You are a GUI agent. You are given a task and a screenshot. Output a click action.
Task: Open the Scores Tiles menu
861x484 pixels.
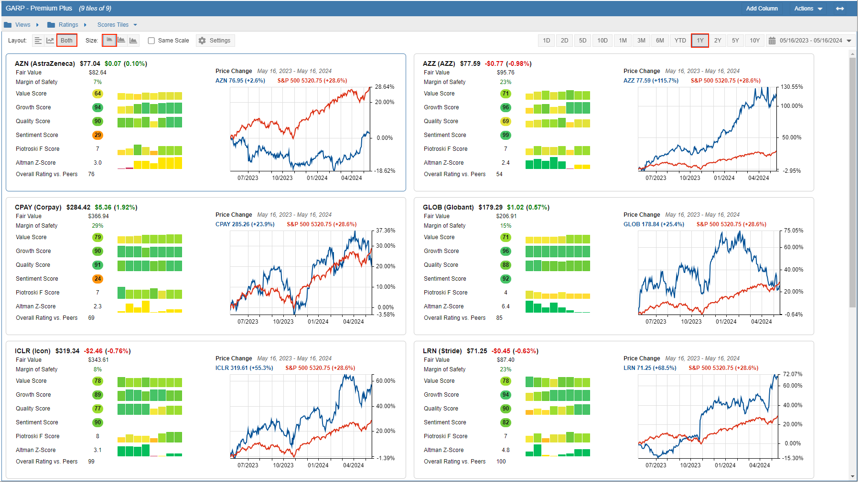pos(113,25)
